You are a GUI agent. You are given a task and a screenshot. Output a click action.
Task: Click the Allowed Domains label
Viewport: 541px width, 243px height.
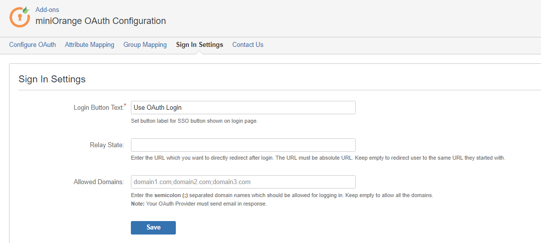pos(99,182)
